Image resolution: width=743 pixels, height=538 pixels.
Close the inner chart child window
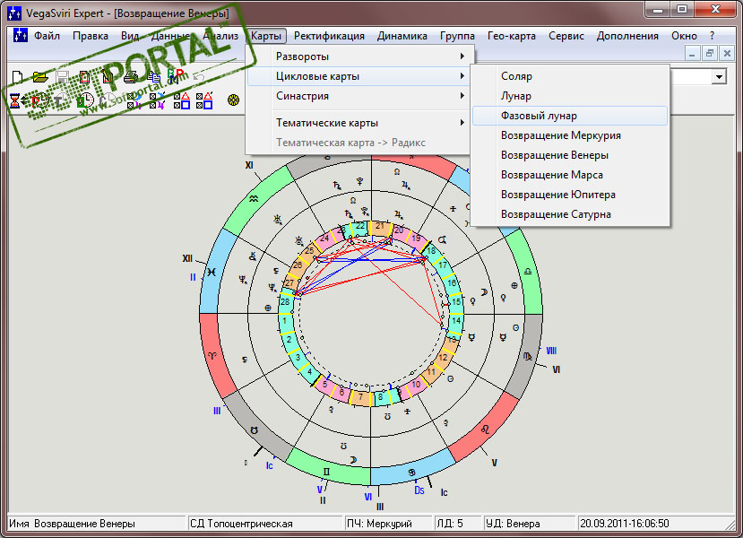coord(727,53)
